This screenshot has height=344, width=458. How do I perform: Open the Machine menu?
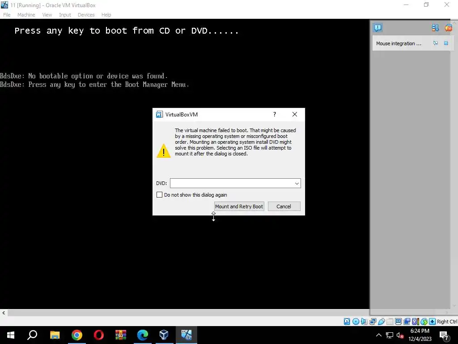pos(26,15)
